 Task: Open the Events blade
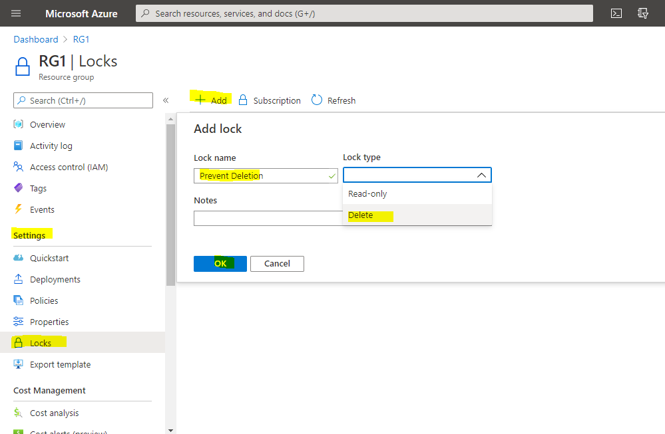click(44, 209)
